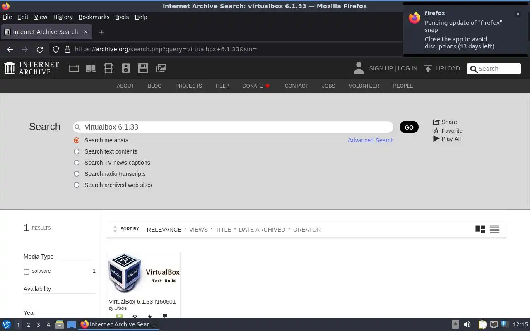
Task: Click the GO search button
Action: [409, 127]
